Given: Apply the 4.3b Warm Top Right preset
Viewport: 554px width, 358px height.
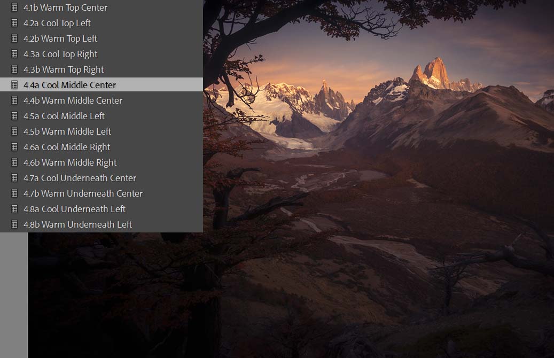Looking at the screenshot, I should pos(64,69).
